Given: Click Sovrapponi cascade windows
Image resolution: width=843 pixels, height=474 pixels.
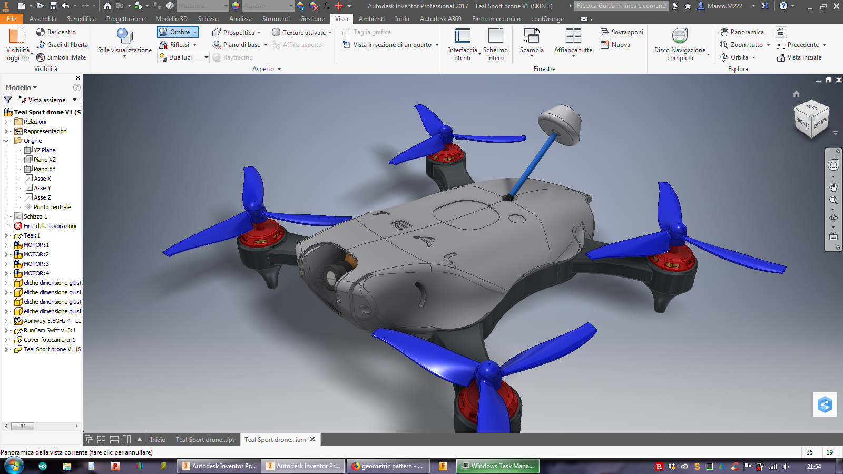Looking at the screenshot, I should coord(622,32).
